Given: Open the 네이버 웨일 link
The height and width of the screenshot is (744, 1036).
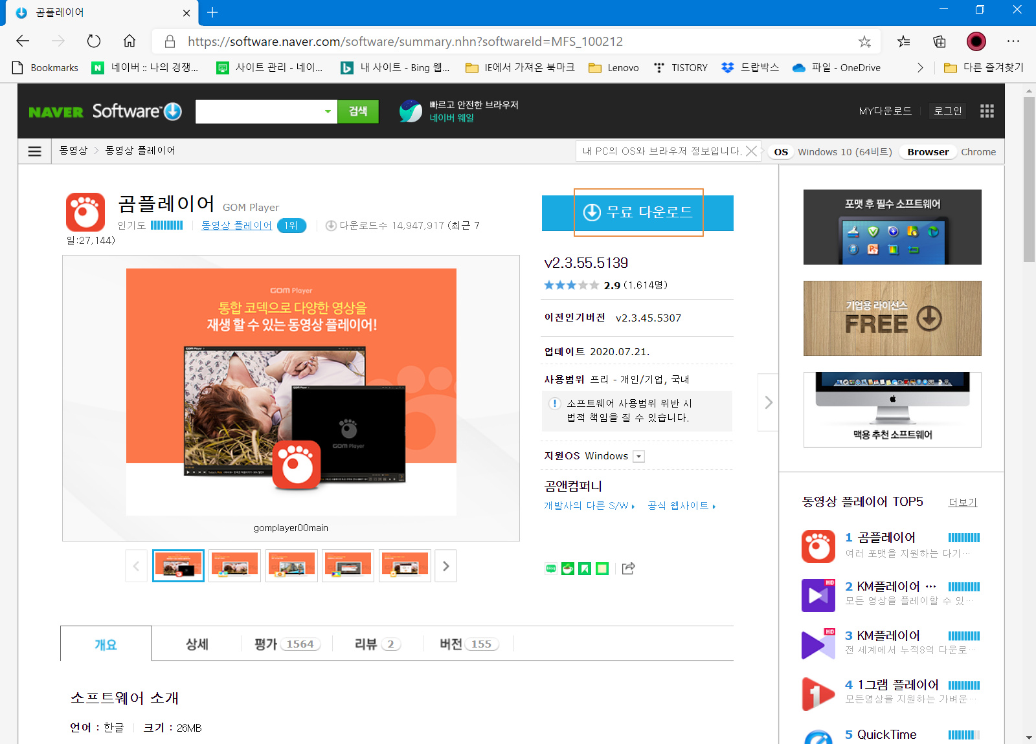Looking at the screenshot, I should pos(452,118).
